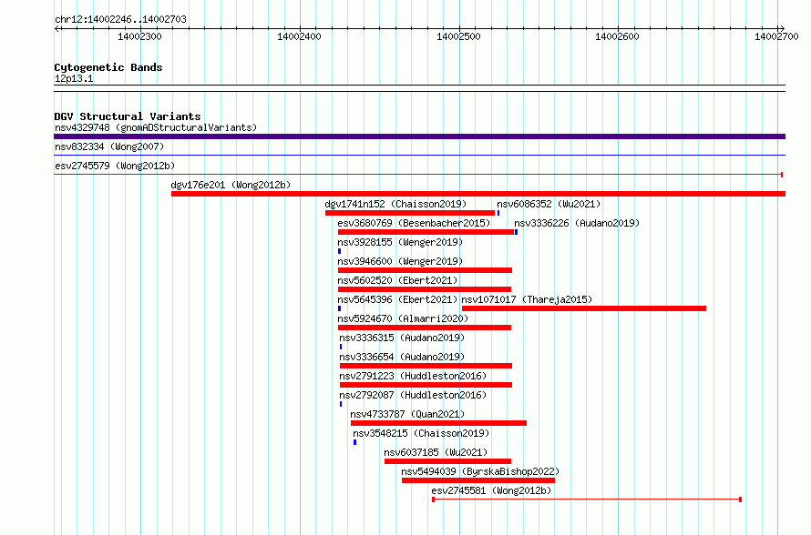Click the red bar under dgv1741n152
Image resolution: width=811 pixels, height=535 pixels.
pos(410,213)
